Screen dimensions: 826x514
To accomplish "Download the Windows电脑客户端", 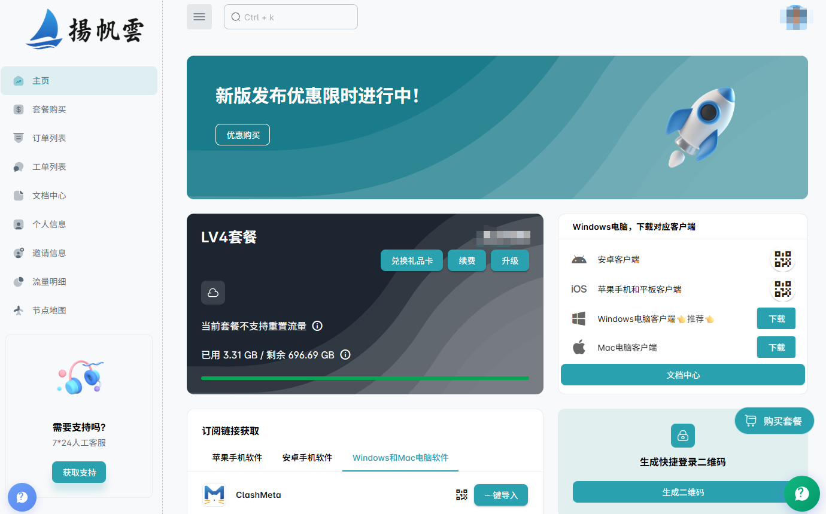I will tap(776, 318).
